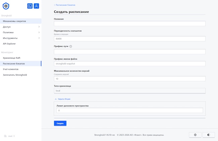This screenshot has width=218, height=141.
Task: Select Учет клиентов in sidebar
Action: [11, 69]
